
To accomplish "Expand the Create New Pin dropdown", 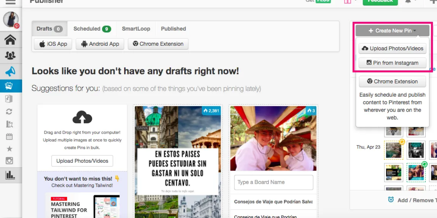I will (392, 31).
